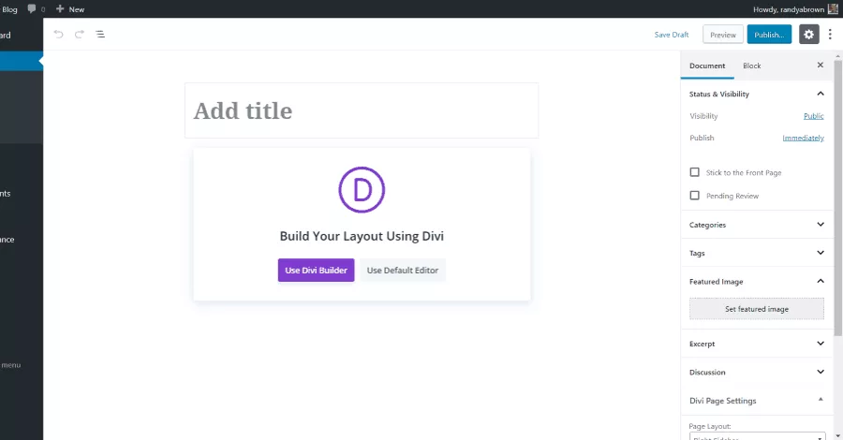
Task: Open the Page Layout dropdown
Action: [x=757, y=435]
